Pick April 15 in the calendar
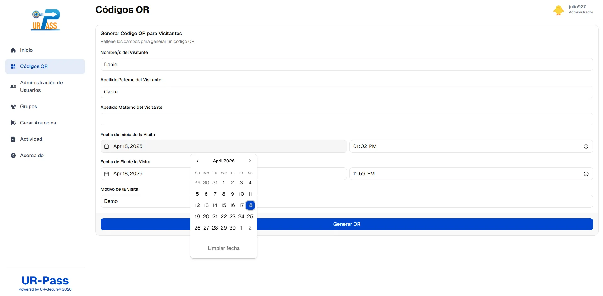This screenshot has width=603, height=296. [224, 205]
